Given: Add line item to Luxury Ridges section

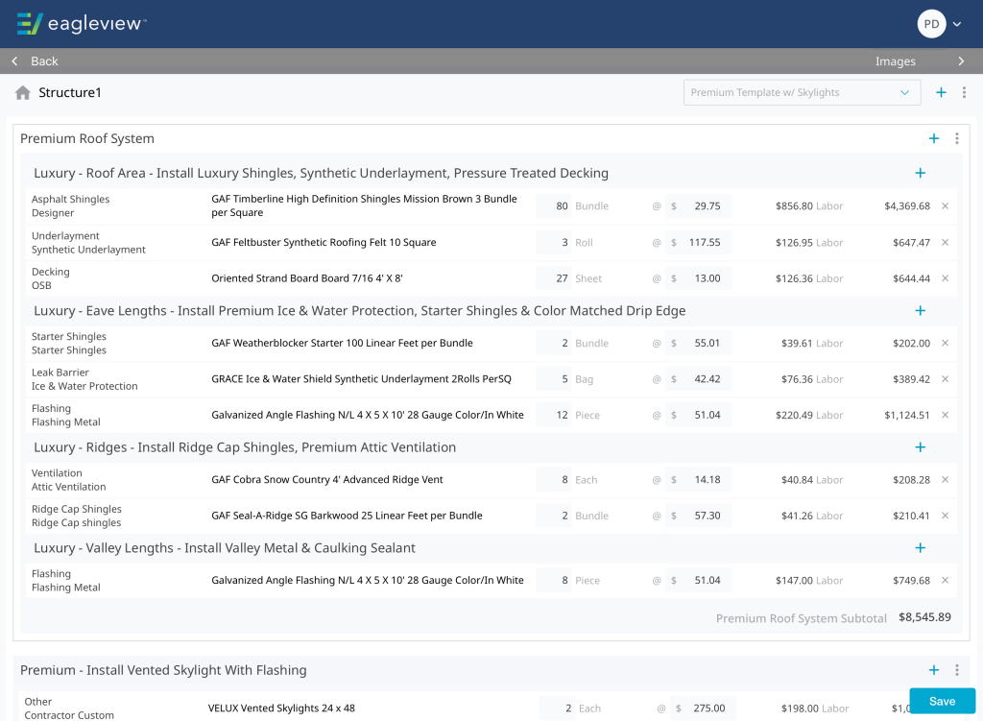Looking at the screenshot, I should coord(921,447).
